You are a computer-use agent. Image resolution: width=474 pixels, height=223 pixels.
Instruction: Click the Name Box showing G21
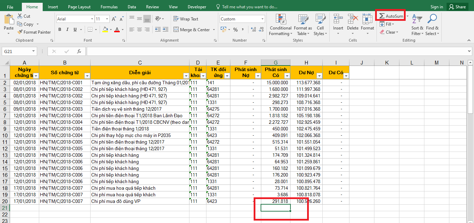pyautogui.click(x=16, y=51)
